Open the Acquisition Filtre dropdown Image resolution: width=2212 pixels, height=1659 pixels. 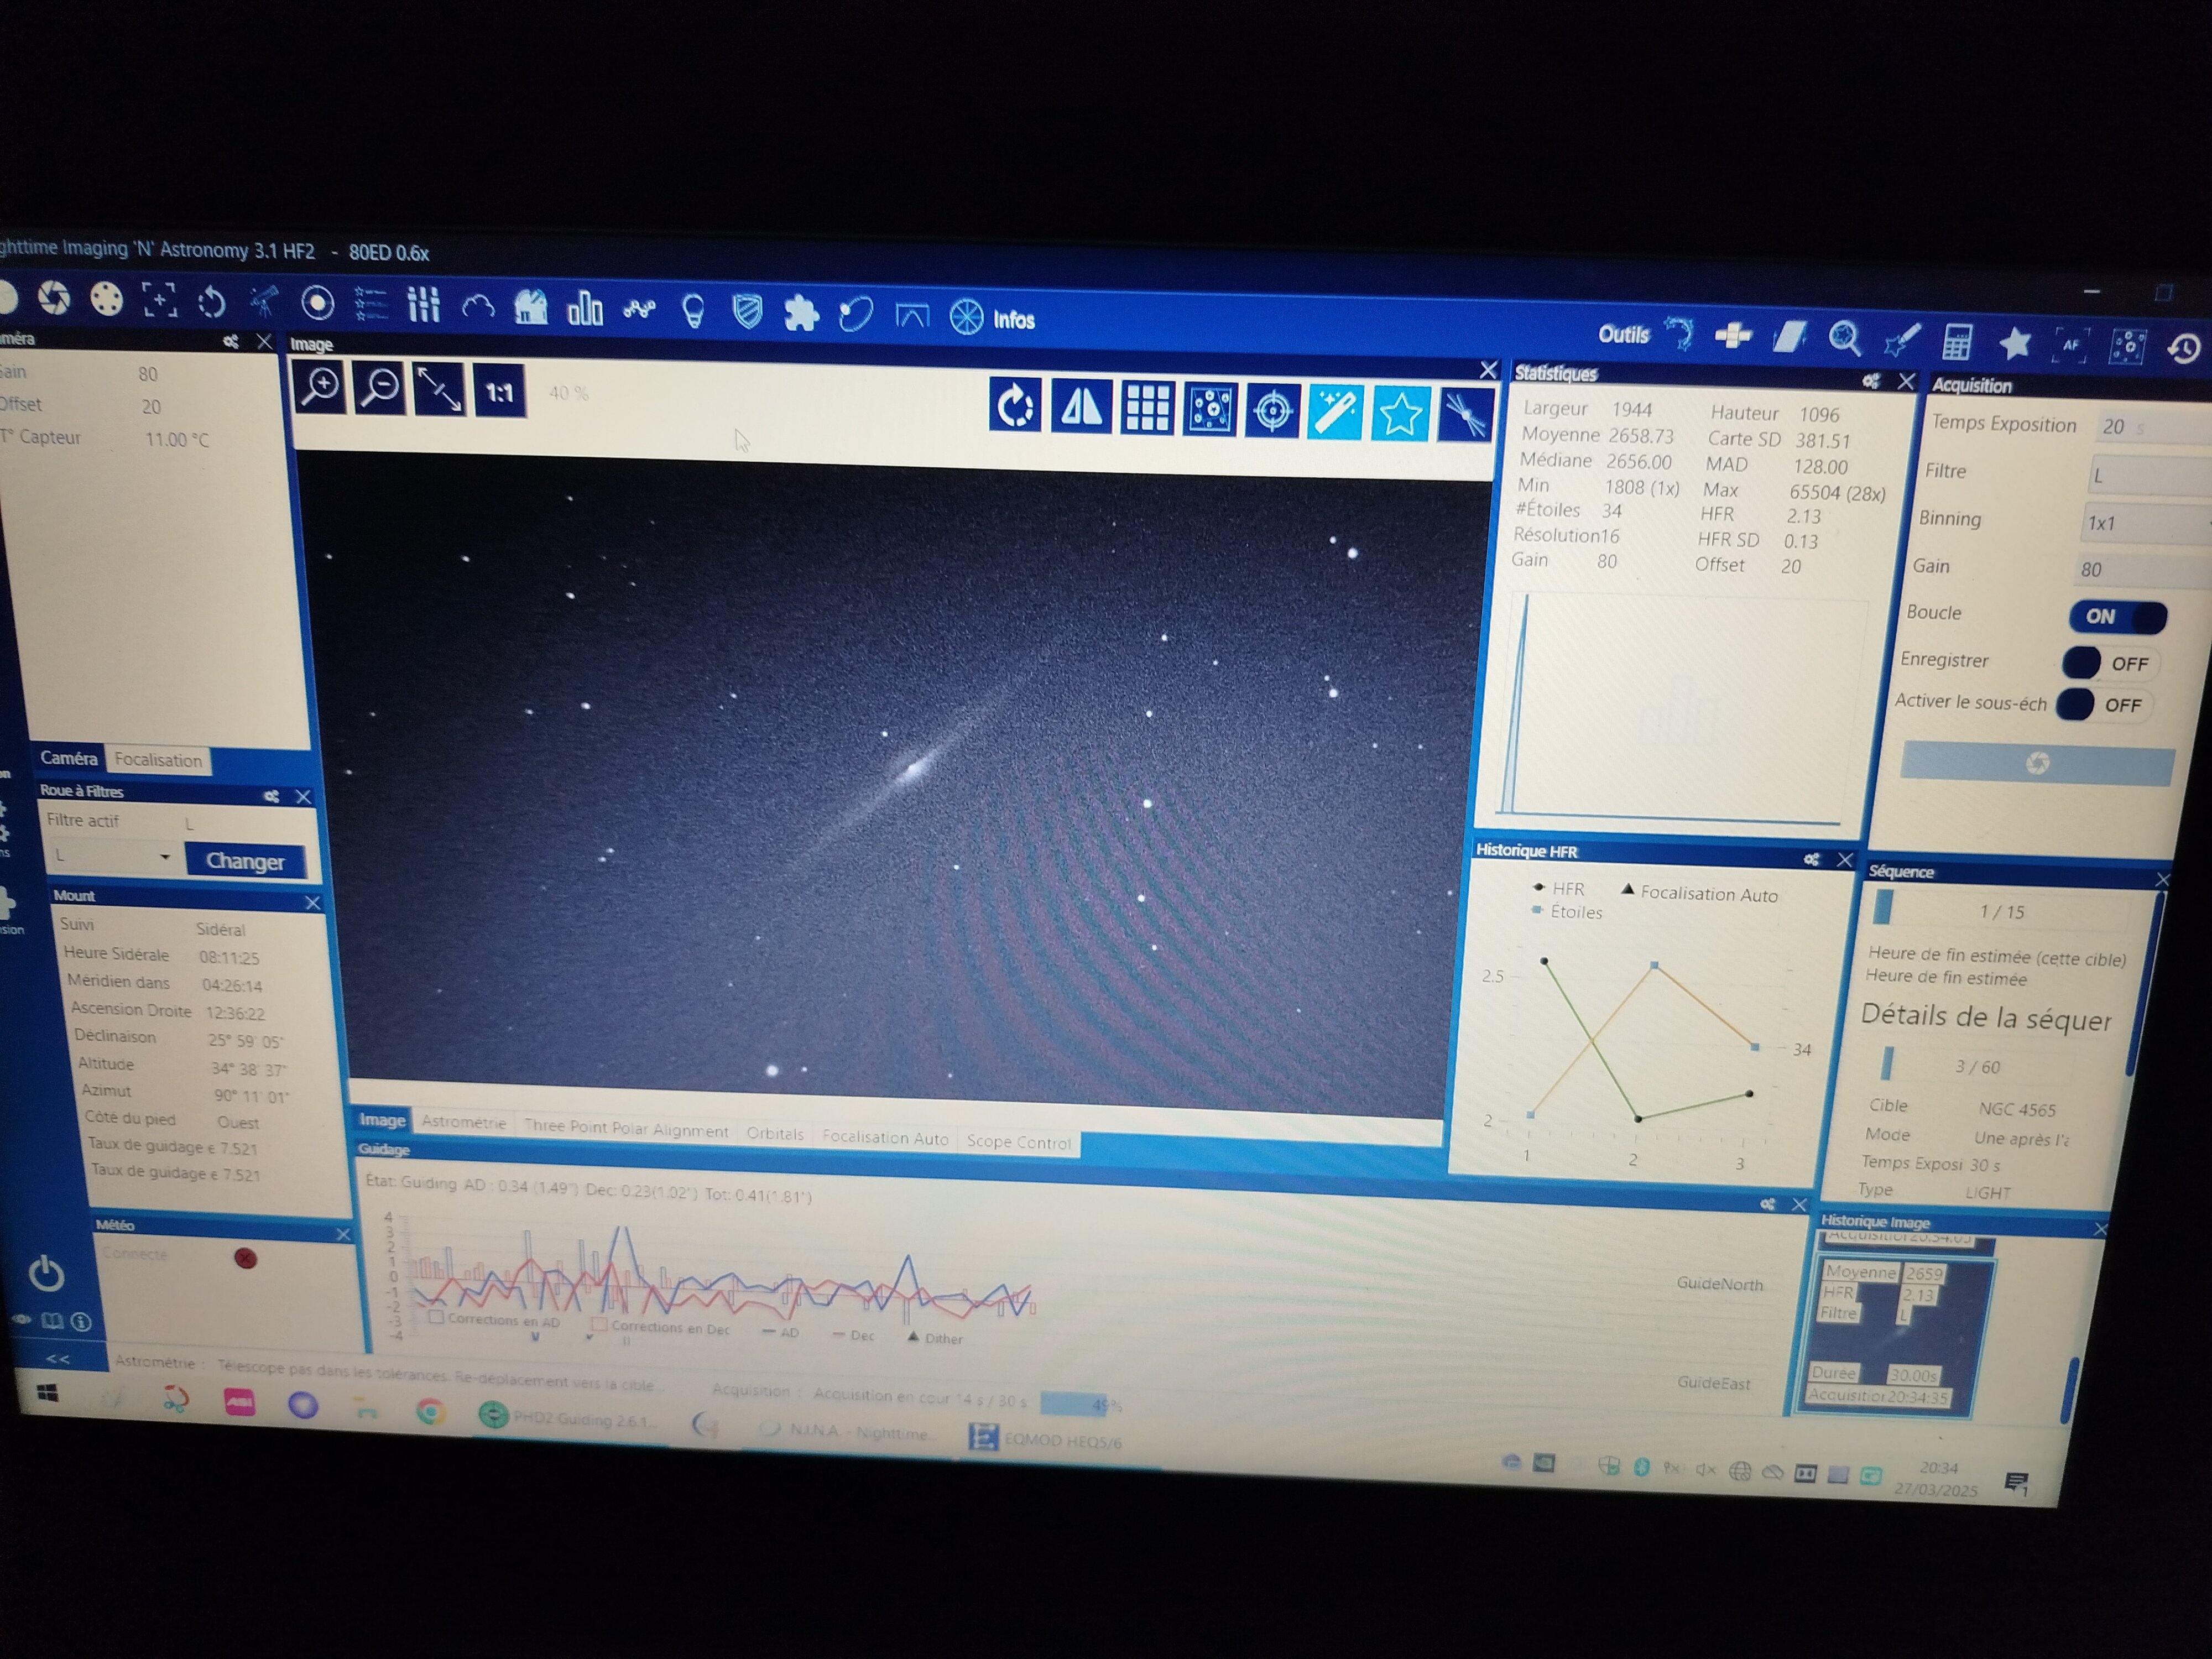pyautogui.click(x=2145, y=476)
